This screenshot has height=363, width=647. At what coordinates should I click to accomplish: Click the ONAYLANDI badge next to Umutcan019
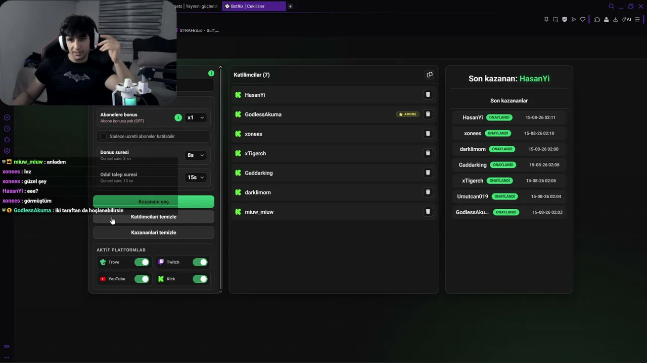click(x=505, y=197)
